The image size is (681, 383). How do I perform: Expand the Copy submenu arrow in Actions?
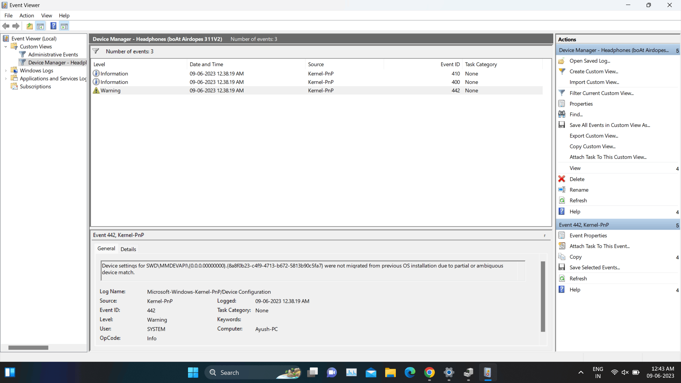(677, 257)
